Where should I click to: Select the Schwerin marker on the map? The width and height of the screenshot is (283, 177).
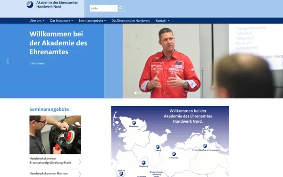174,154
